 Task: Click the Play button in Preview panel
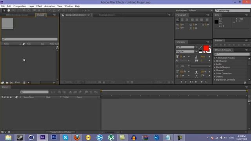pyautogui.click(x=225, y=45)
